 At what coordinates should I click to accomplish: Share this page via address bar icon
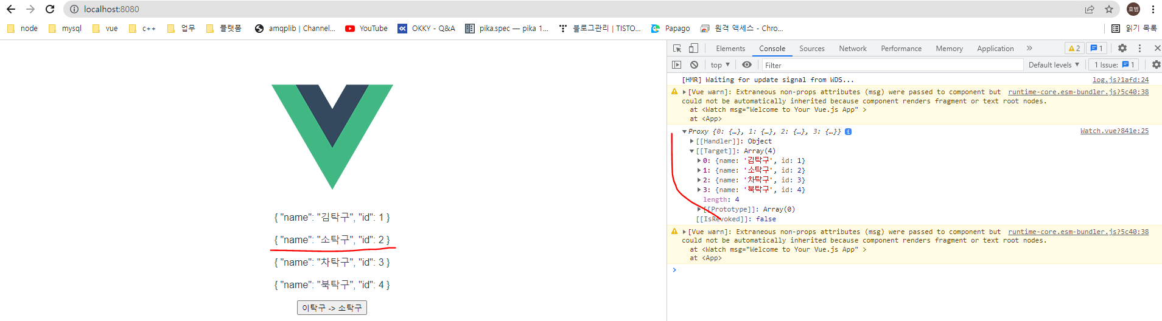(1090, 9)
